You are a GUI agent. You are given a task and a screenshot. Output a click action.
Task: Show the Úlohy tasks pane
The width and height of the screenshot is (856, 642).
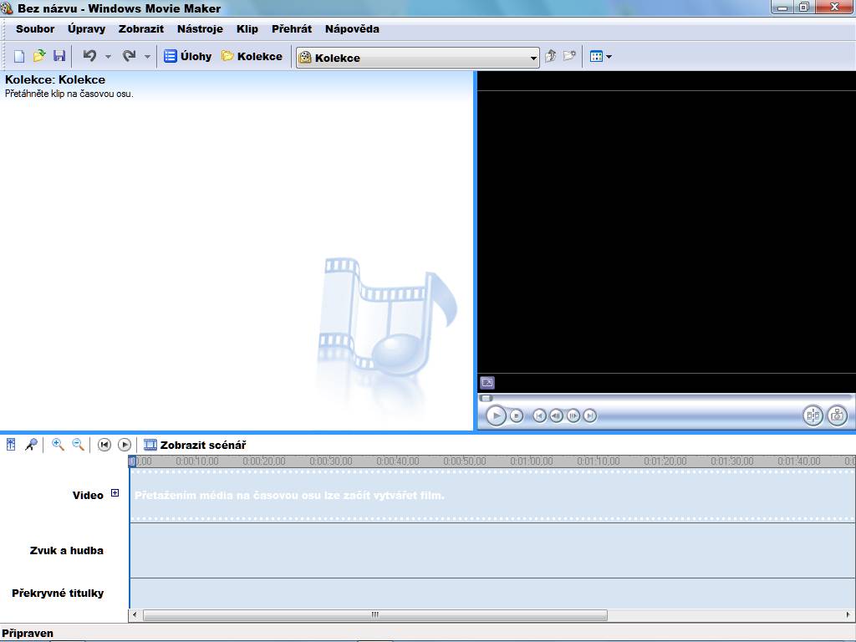pyautogui.click(x=187, y=56)
